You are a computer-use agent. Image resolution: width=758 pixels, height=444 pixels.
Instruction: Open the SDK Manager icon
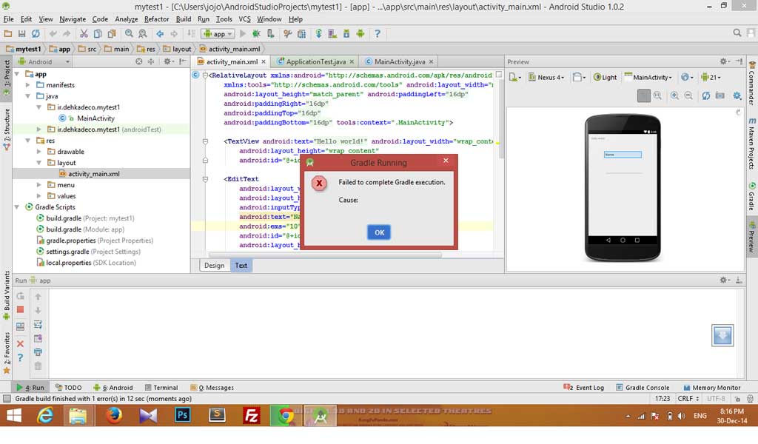point(346,34)
